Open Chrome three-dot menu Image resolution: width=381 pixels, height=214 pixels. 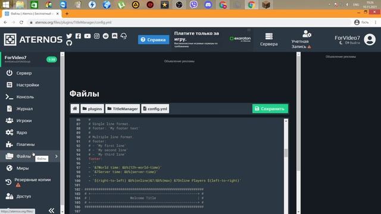click(376, 23)
